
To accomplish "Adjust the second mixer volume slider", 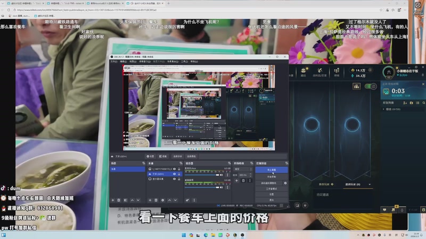I will point(202,187).
